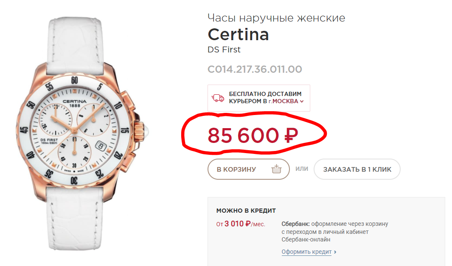Follow the Оформить кредит link
The height and width of the screenshot is (266, 452).
point(306,252)
